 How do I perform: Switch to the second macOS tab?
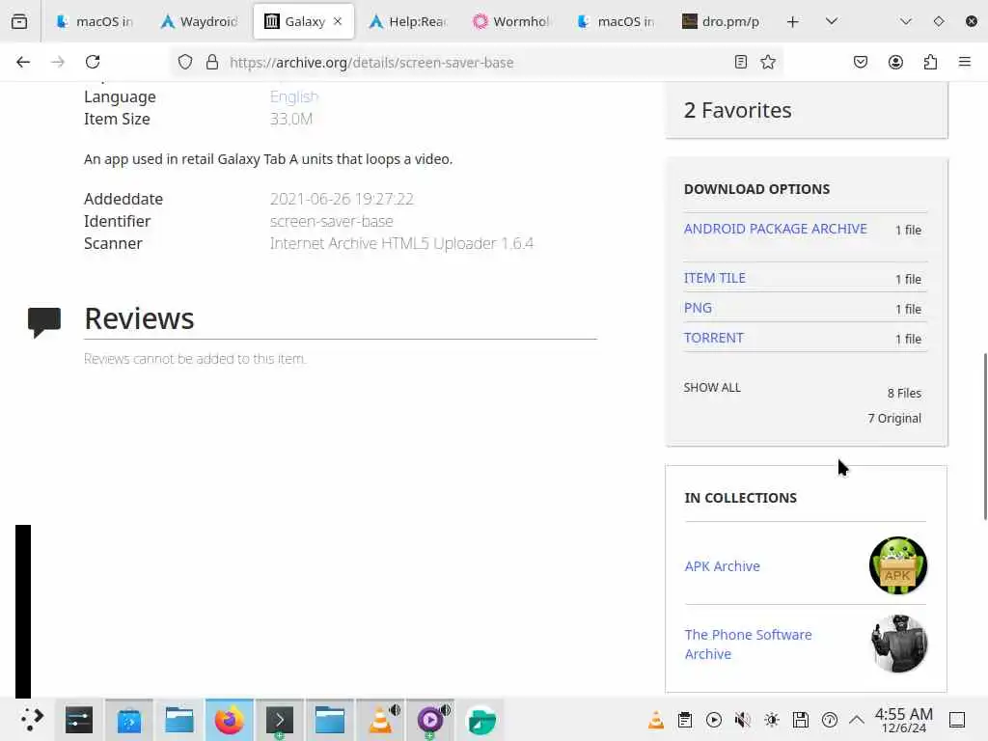pyautogui.click(x=617, y=21)
